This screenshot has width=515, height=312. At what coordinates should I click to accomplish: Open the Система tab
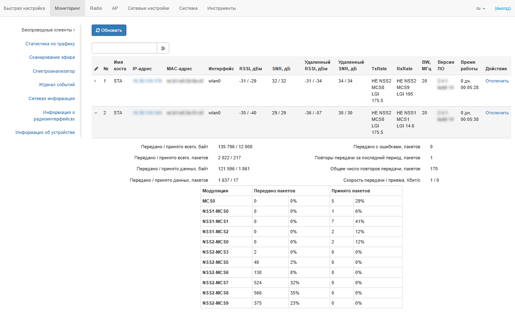188,8
